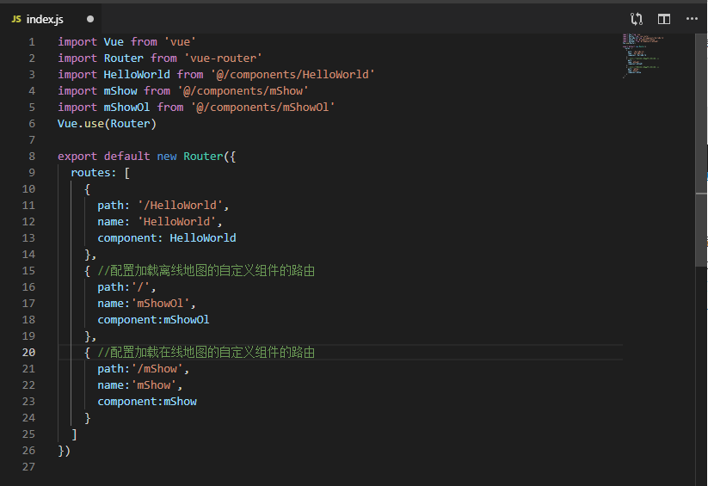Click 'HelloWorld' name string on line 12

(x=176, y=222)
